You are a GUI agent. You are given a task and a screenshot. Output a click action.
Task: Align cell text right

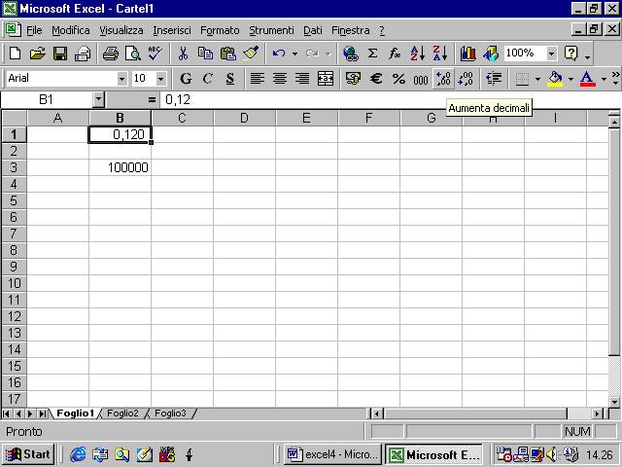pyautogui.click(x=302, y=78)
